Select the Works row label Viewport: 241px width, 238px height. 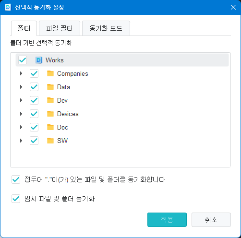coord(55,60)
